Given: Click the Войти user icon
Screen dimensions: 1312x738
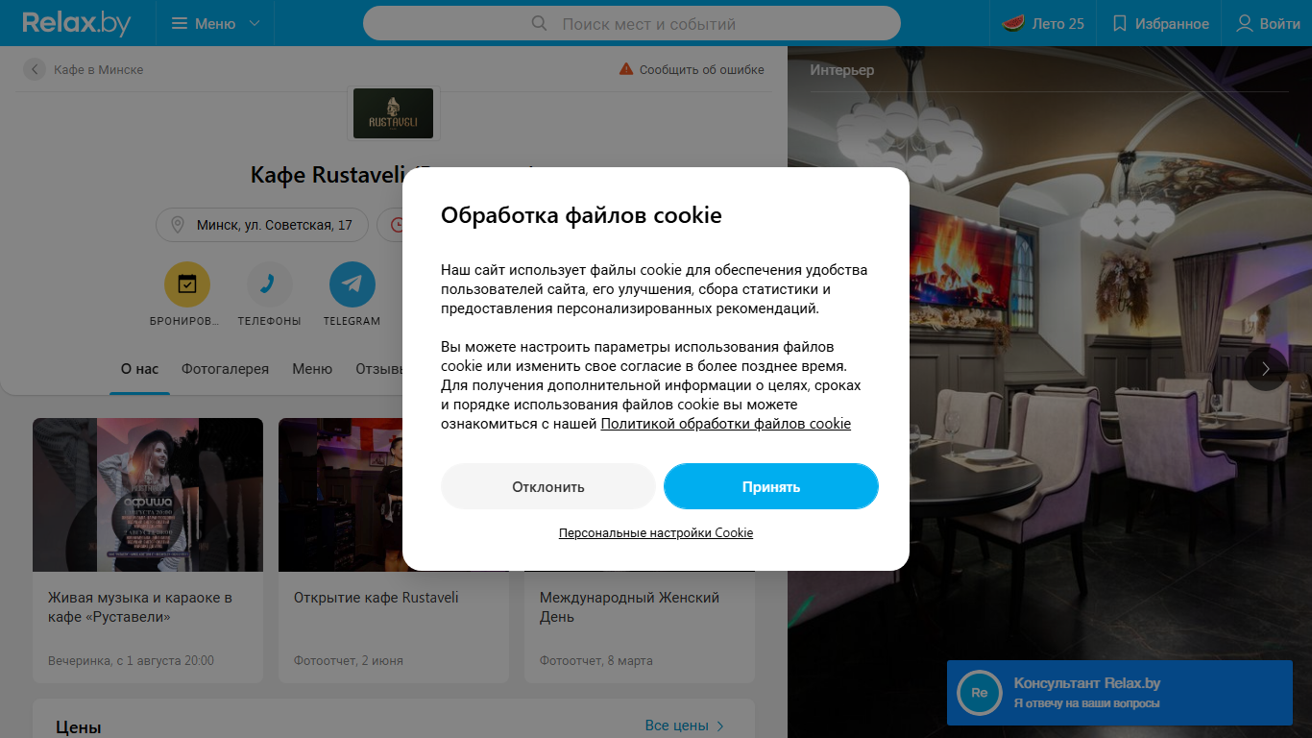Looking at the screenshot, I should [x=1245, y=23].
